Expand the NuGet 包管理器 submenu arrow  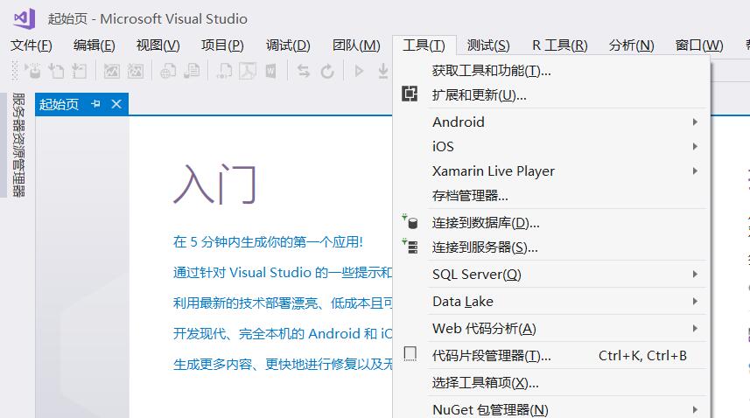(695, 409)
